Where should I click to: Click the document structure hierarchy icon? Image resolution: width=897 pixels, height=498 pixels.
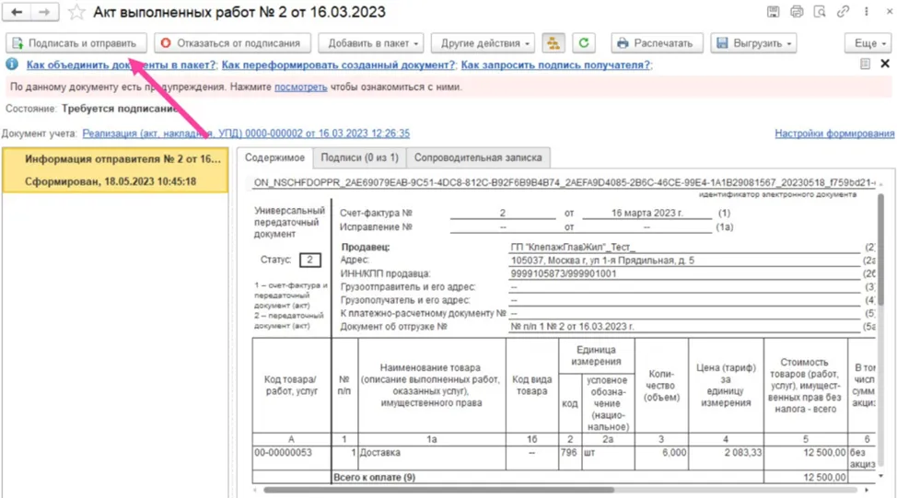click(553, 43)
